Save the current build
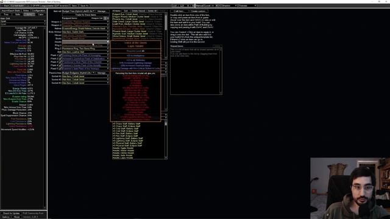The width and height of the screenshot is (390, 219). (x=74, y=5)
